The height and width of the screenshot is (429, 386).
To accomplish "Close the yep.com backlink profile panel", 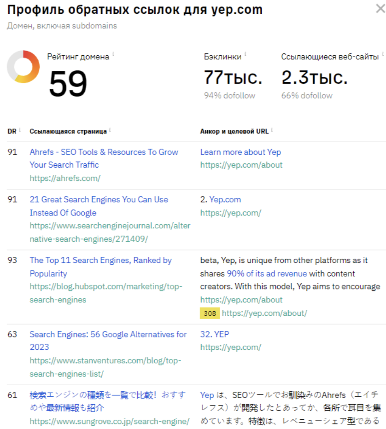I will [380, 8].
